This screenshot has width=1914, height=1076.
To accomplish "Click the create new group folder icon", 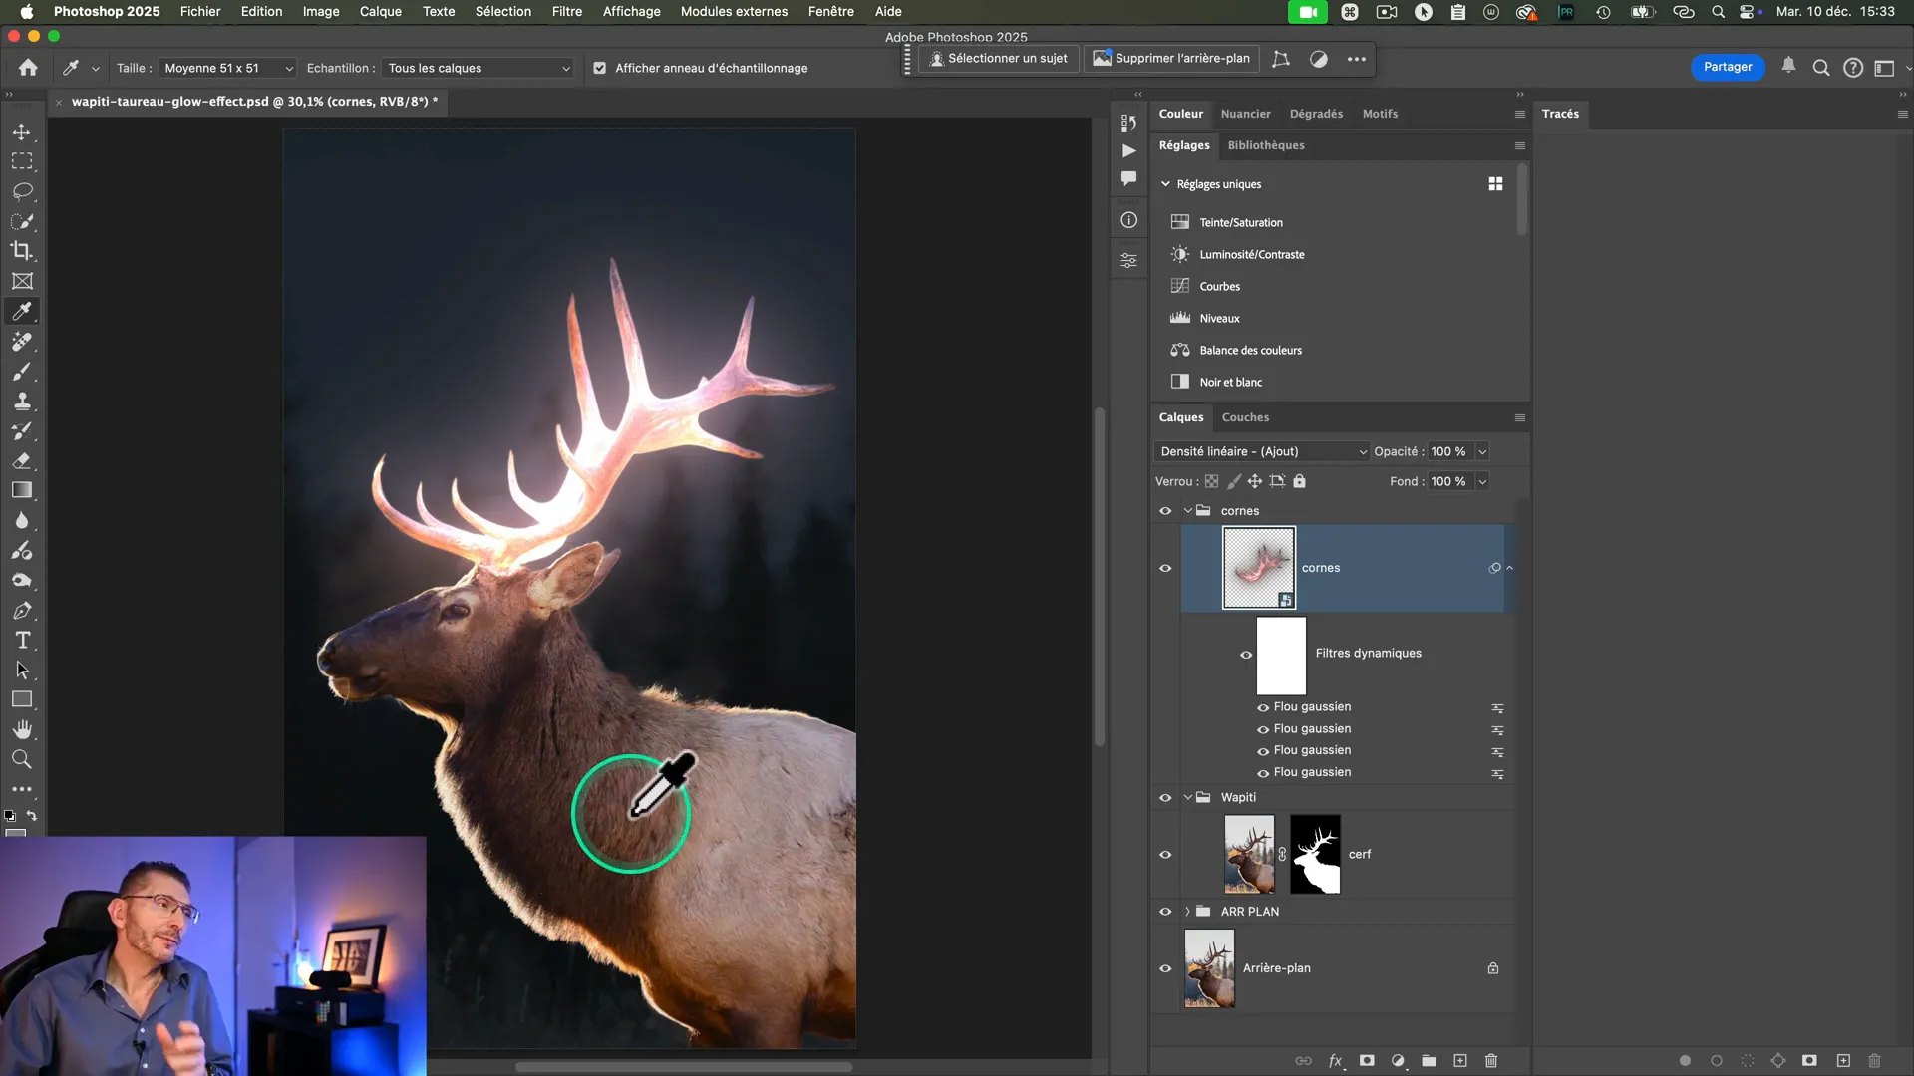I will tap(1429, 1061).
